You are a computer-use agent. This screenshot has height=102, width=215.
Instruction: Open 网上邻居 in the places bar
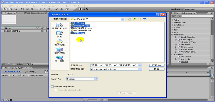click(x=59, y=59)
